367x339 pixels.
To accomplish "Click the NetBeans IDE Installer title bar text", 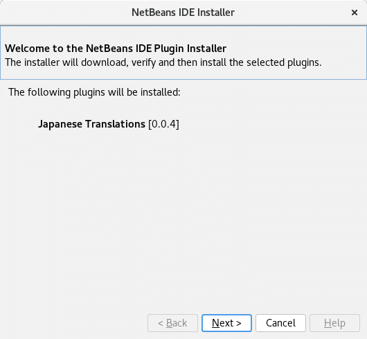I will 183,12.
